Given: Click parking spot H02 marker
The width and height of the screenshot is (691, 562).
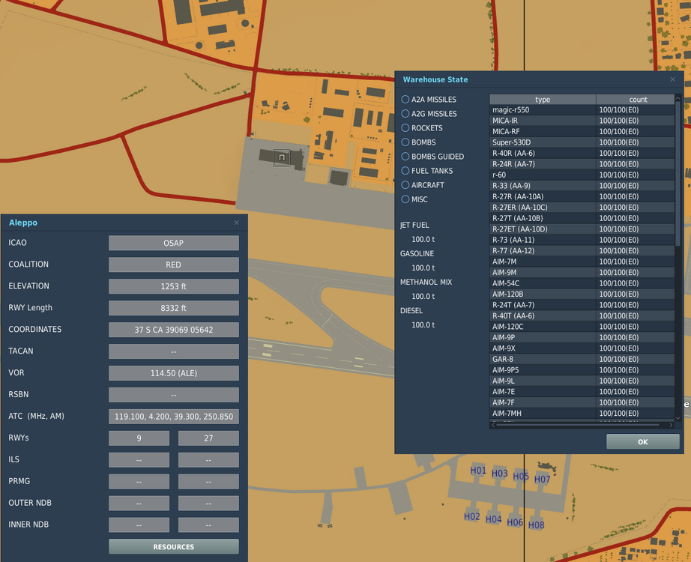Looking at the screenshot, I should pos(471,516).
